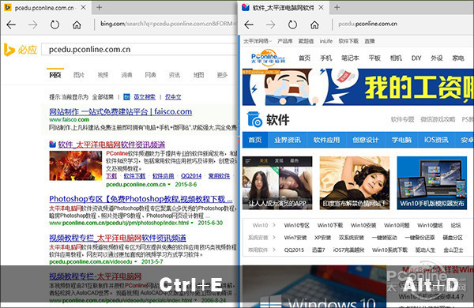Open 让人人成为演员的APP thumbnail
Screen dimensions: 474x308
coord(277,183)
